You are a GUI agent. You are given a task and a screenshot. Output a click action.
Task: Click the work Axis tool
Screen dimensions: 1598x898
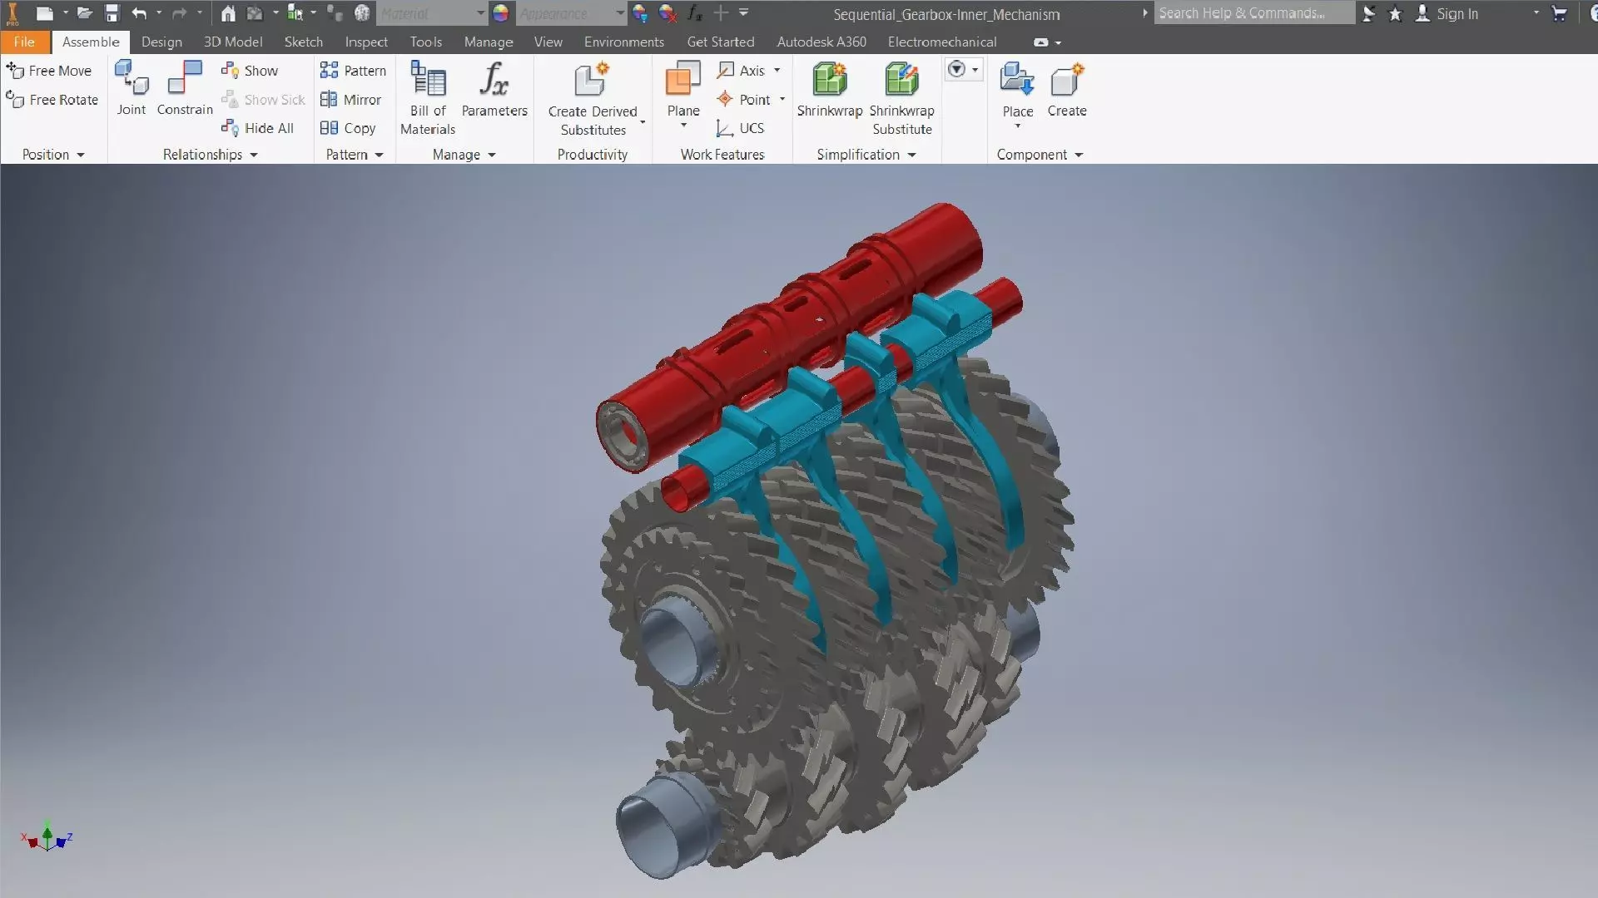tap(742, 71)
